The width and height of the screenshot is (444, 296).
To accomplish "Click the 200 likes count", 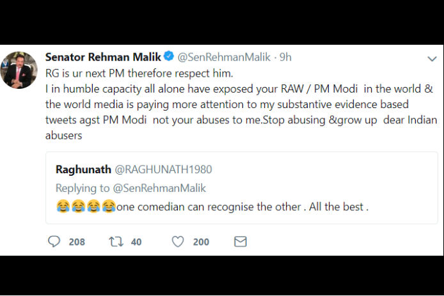I will click(x=201, y=242).
